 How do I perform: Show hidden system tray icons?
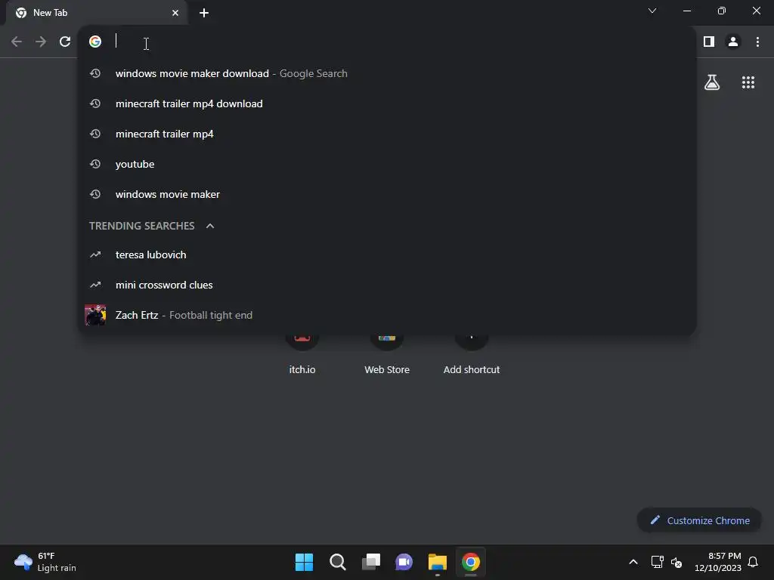click(633, 562)
